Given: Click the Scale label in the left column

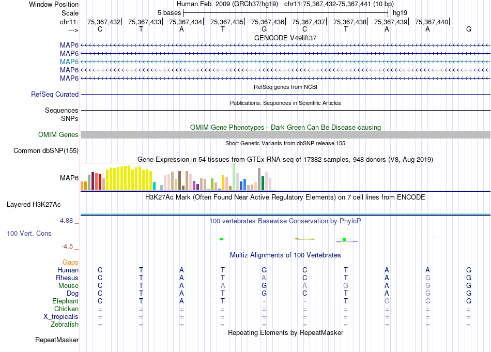Looking at the screenshot, I should 70,13.
